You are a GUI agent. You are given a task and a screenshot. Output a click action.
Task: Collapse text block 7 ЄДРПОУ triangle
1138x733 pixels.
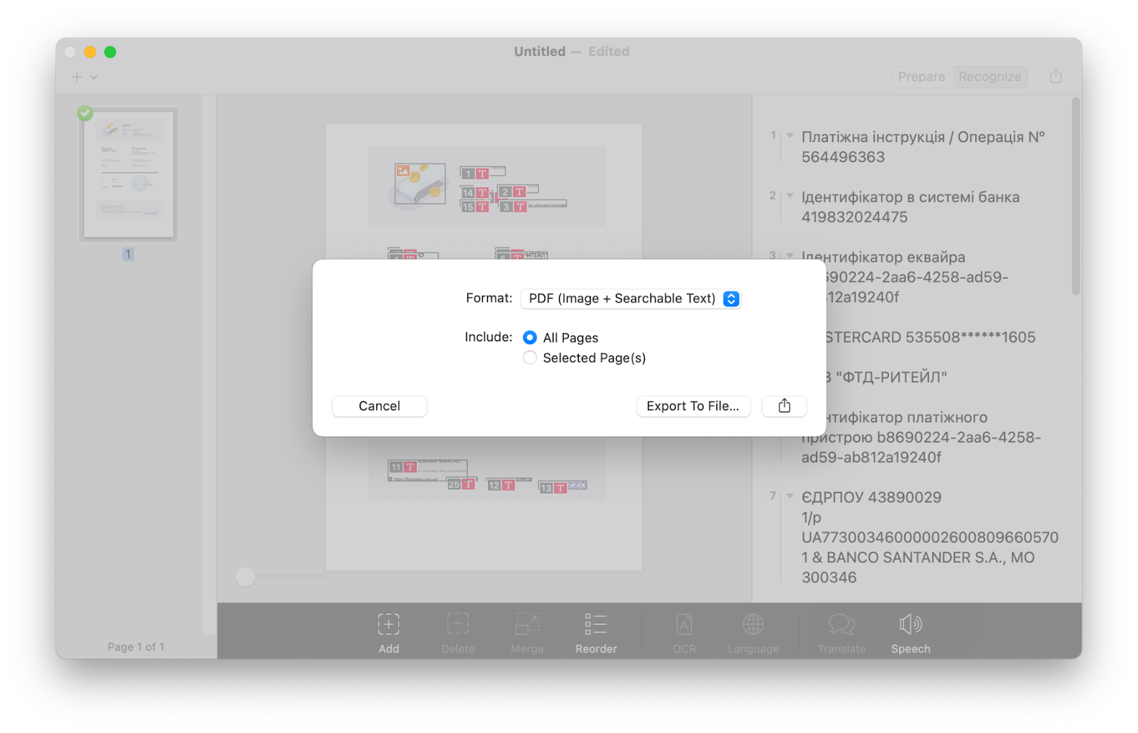tap(789, 496)
